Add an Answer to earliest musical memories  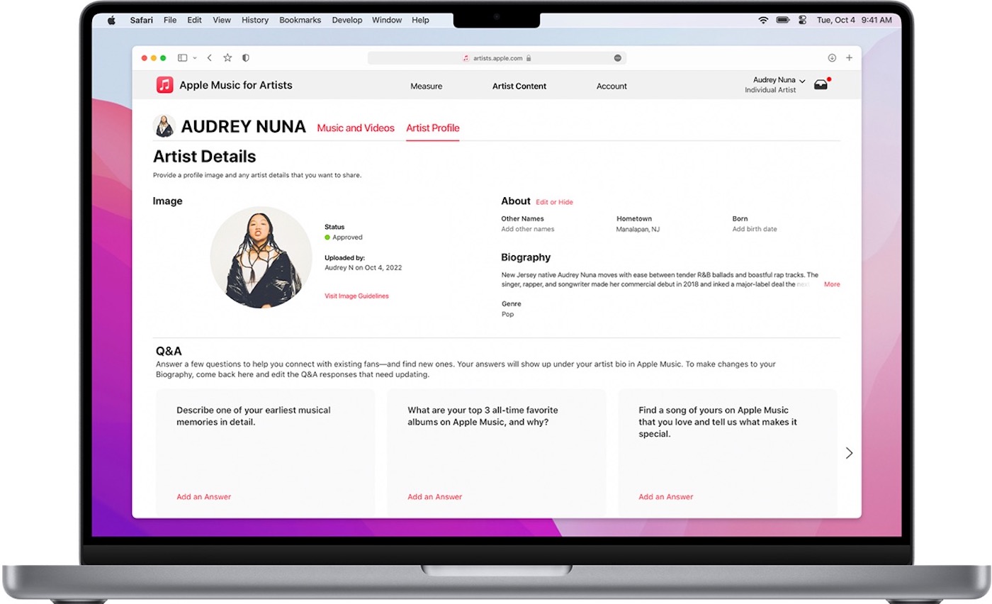204,497
